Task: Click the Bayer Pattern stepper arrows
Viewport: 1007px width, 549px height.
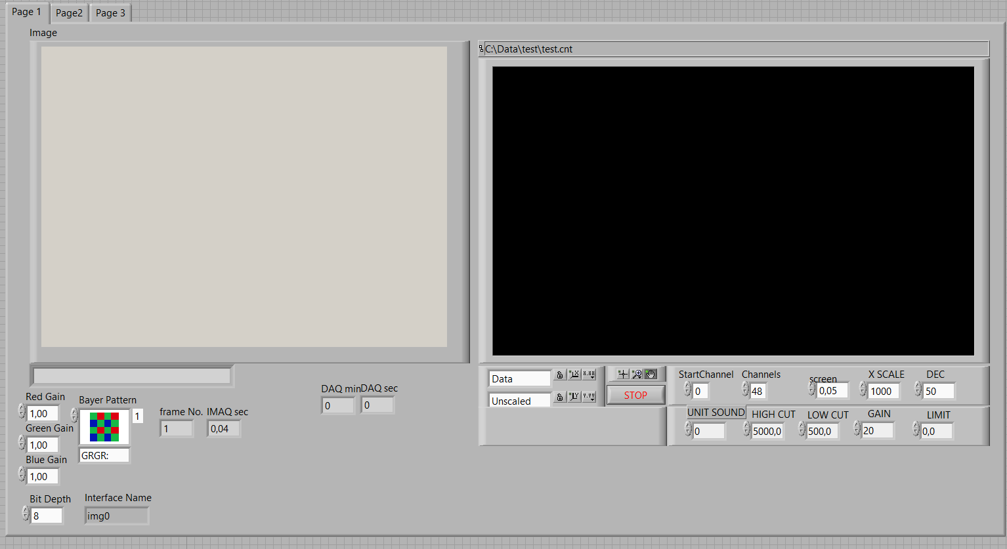Action: tap(74, 415)
